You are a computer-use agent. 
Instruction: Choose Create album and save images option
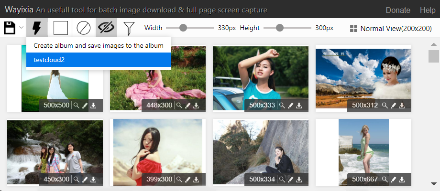[99, 45]
